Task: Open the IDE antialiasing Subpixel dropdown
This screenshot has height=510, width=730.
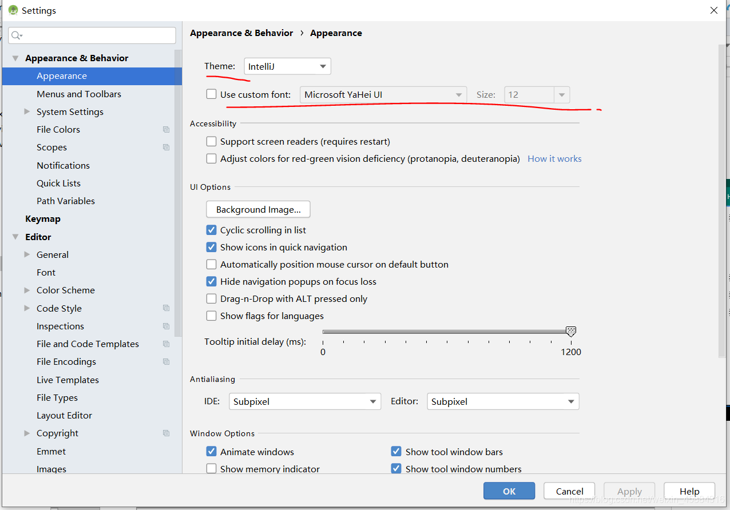Action: 305,401
